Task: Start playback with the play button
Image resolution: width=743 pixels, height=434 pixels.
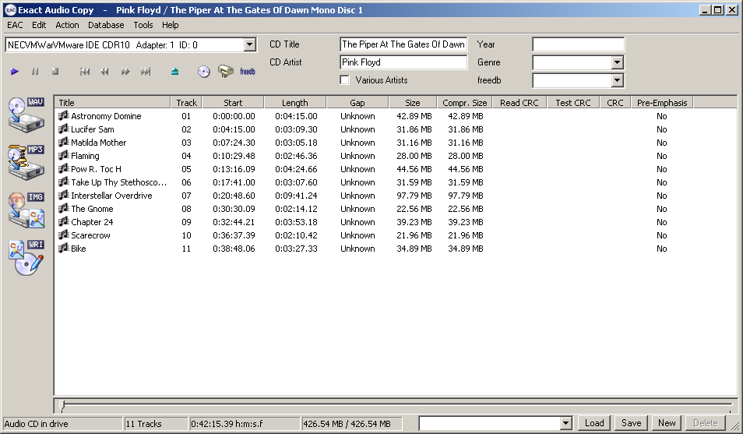Action: (x=15, y=72)
